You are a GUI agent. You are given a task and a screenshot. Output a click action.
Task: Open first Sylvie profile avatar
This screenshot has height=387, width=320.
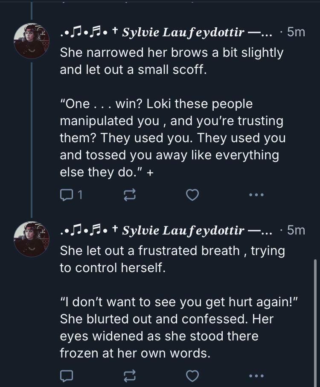tap(32, 41)
